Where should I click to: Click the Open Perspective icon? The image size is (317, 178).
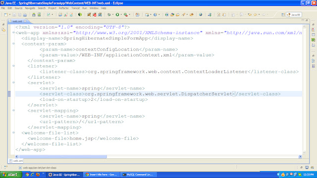[283, 15]
